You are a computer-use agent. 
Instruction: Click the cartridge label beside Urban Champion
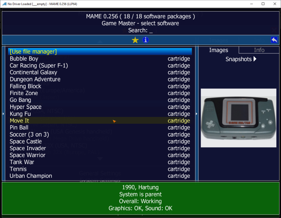(179, 176)
